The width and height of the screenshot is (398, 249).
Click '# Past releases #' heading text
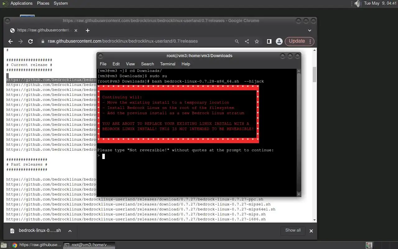tap(27, 164)
